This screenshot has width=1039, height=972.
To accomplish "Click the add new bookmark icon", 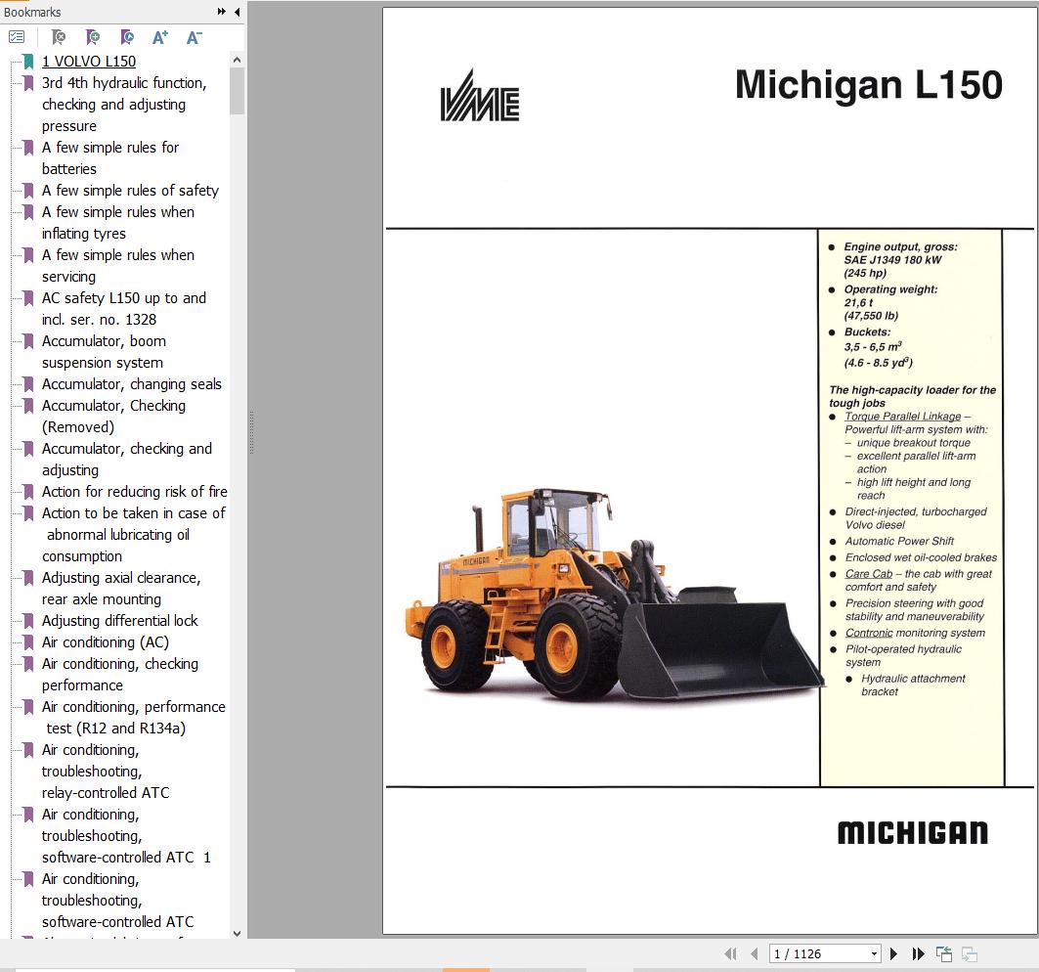I will pos(93,37).
